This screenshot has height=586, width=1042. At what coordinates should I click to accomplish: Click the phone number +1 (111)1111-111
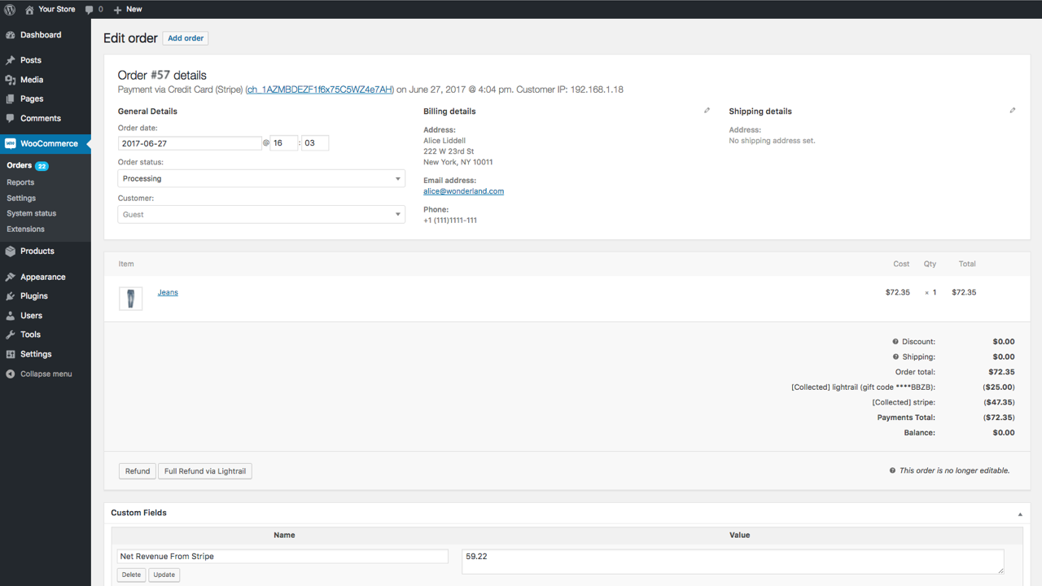click(450, 221)
